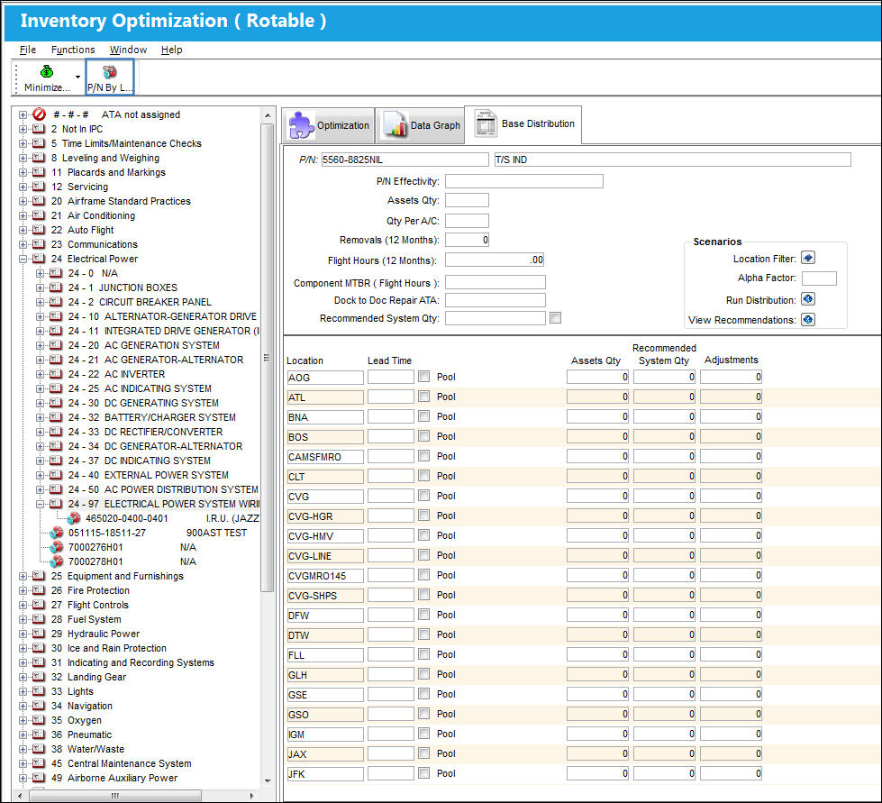
Task: Collapse the 24 Electrical Power tree node
Action: click(23, 259)
